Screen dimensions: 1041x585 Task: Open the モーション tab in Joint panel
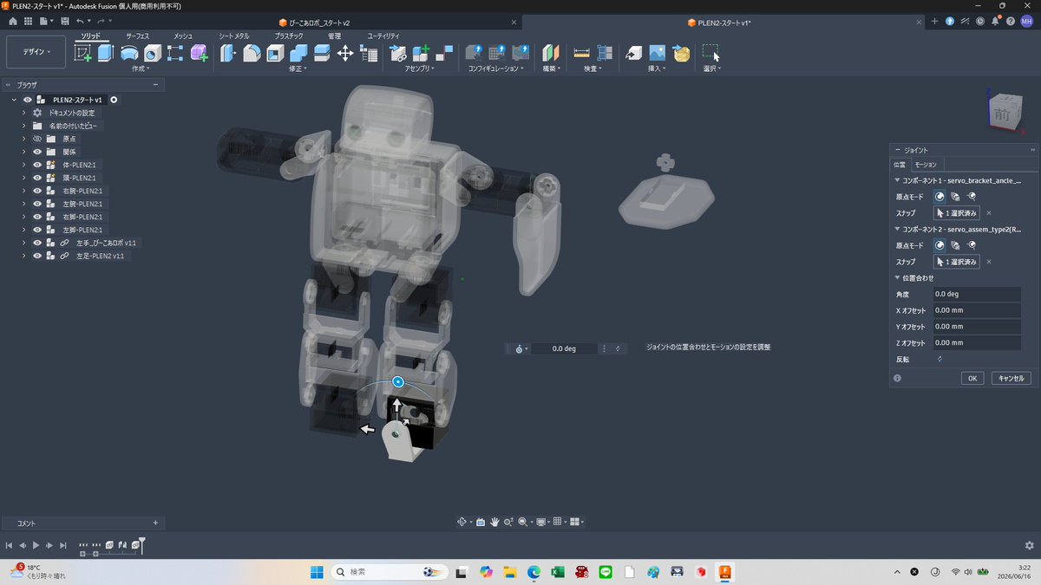[926, 164]
